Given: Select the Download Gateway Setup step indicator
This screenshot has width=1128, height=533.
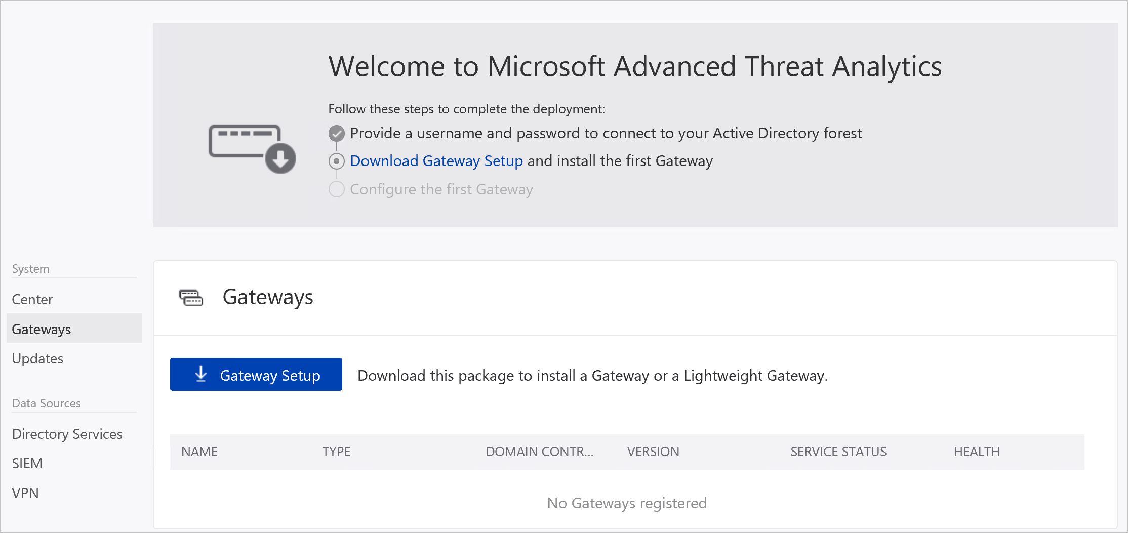Looking at the screenshot, I should tap(337, 161).
